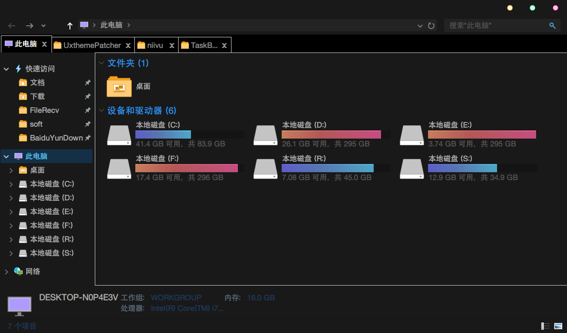
Task: Switch to large thumbnails view icon
Action: pyautogui.click(x=558, y=326)
